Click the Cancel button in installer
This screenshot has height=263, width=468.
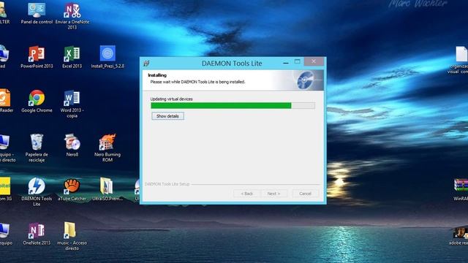306,194
